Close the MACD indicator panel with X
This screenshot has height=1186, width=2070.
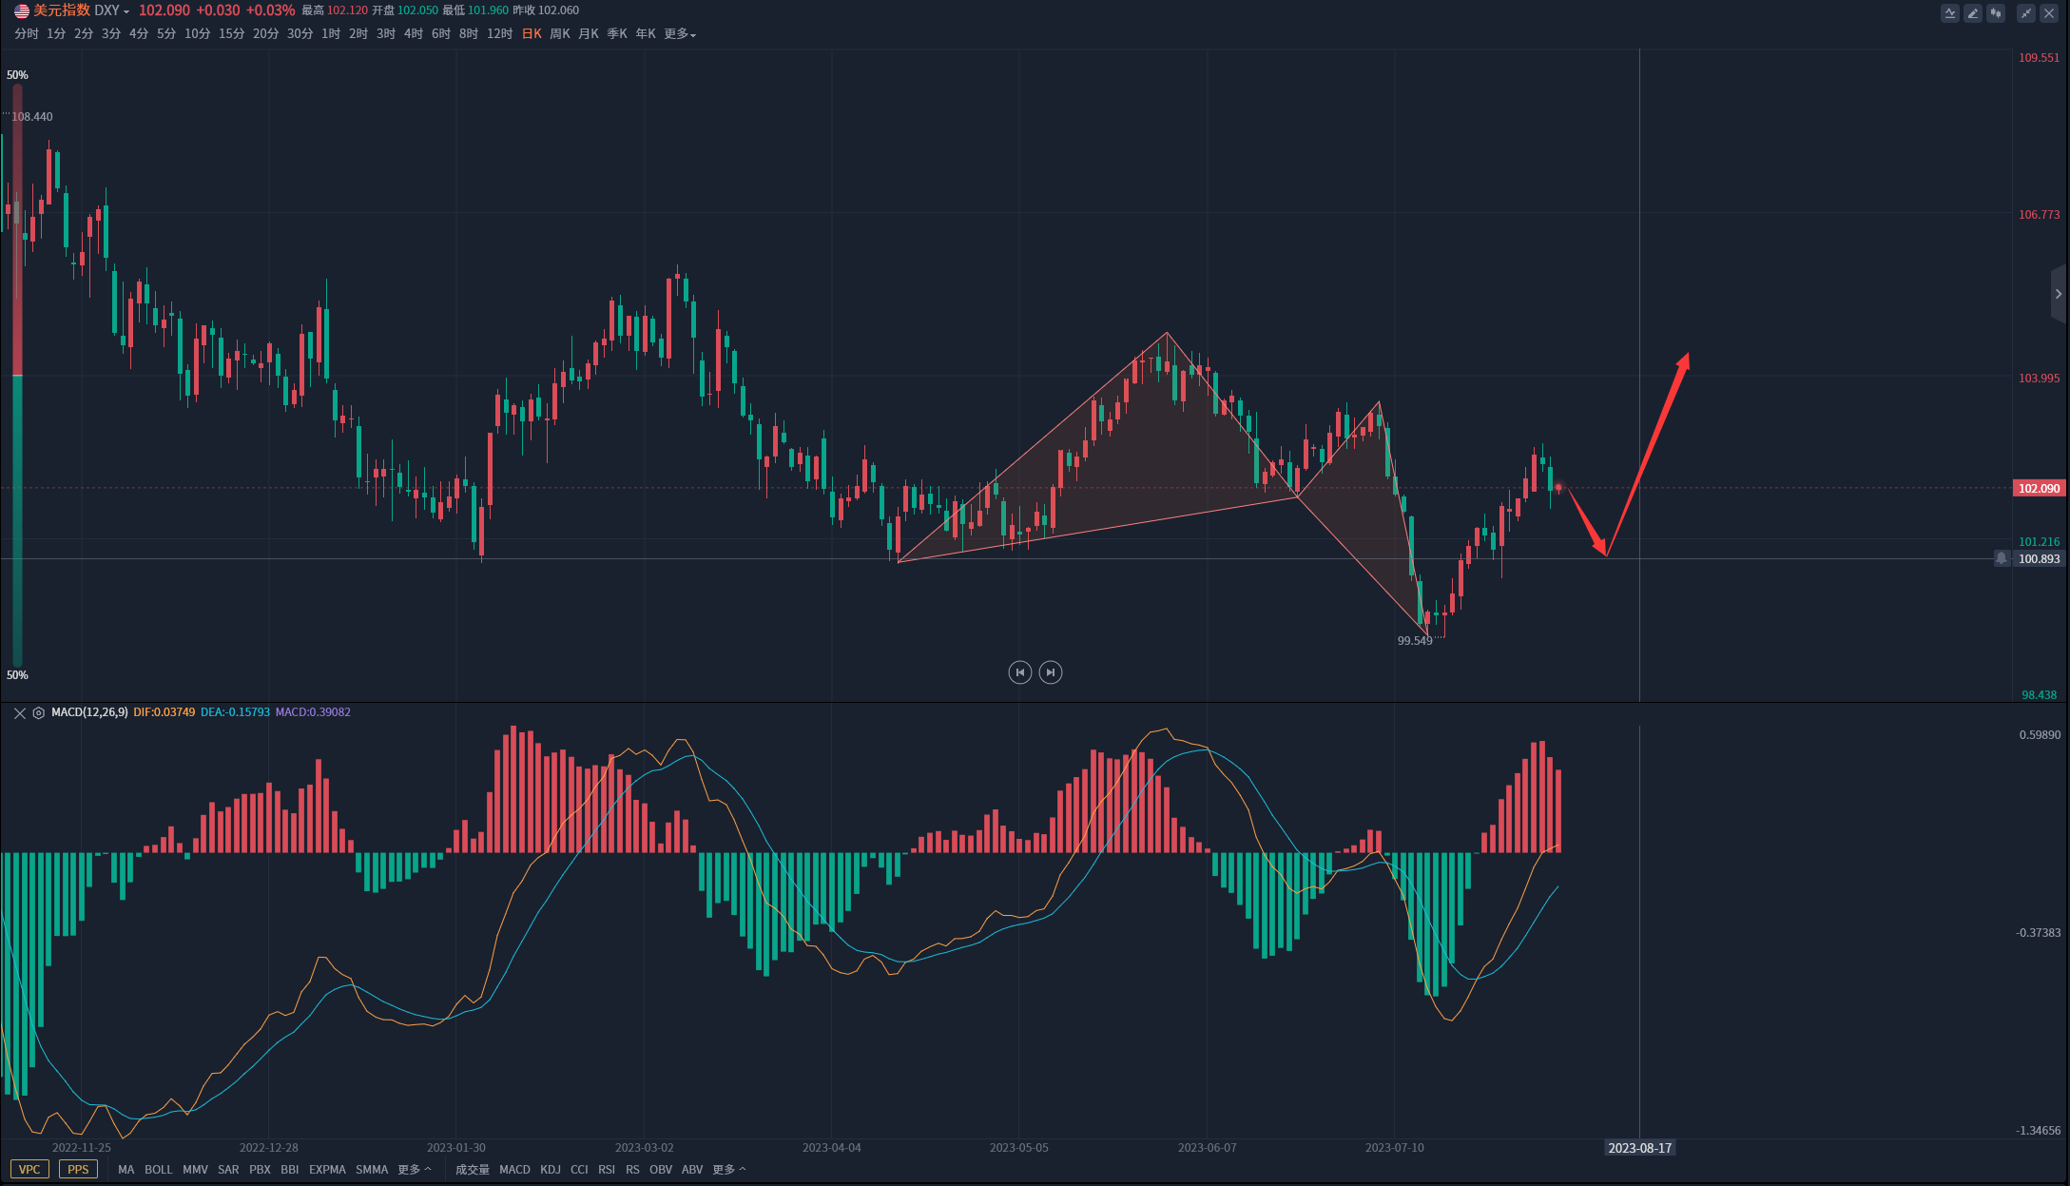pyautogui.click(x=20, y=712)
